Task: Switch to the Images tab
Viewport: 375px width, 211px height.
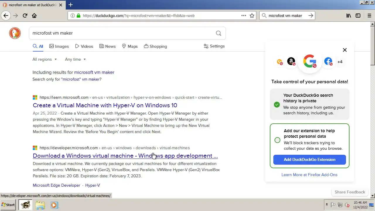Action: 59,46
